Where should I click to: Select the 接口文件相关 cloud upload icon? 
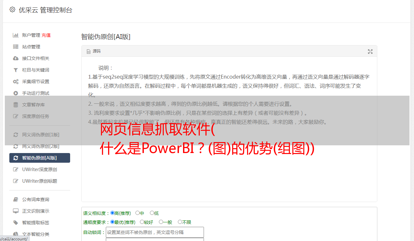[x=15, y=58]
